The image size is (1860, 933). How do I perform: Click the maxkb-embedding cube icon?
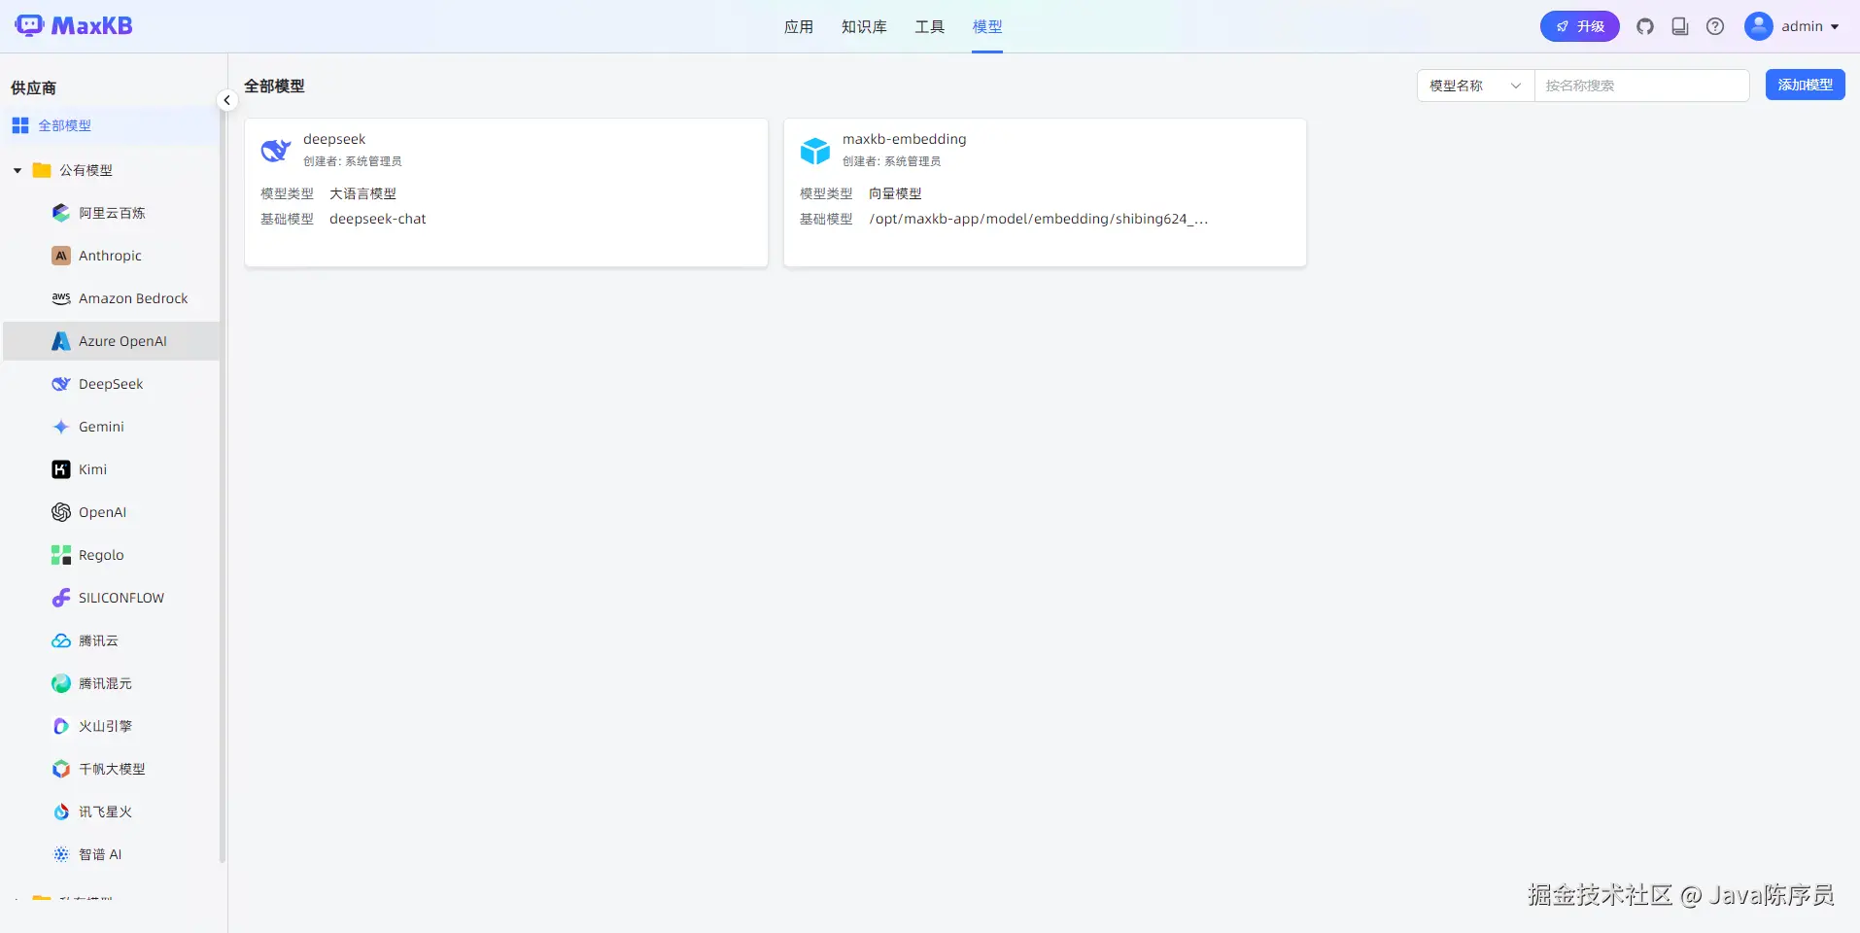pos(815,151)
